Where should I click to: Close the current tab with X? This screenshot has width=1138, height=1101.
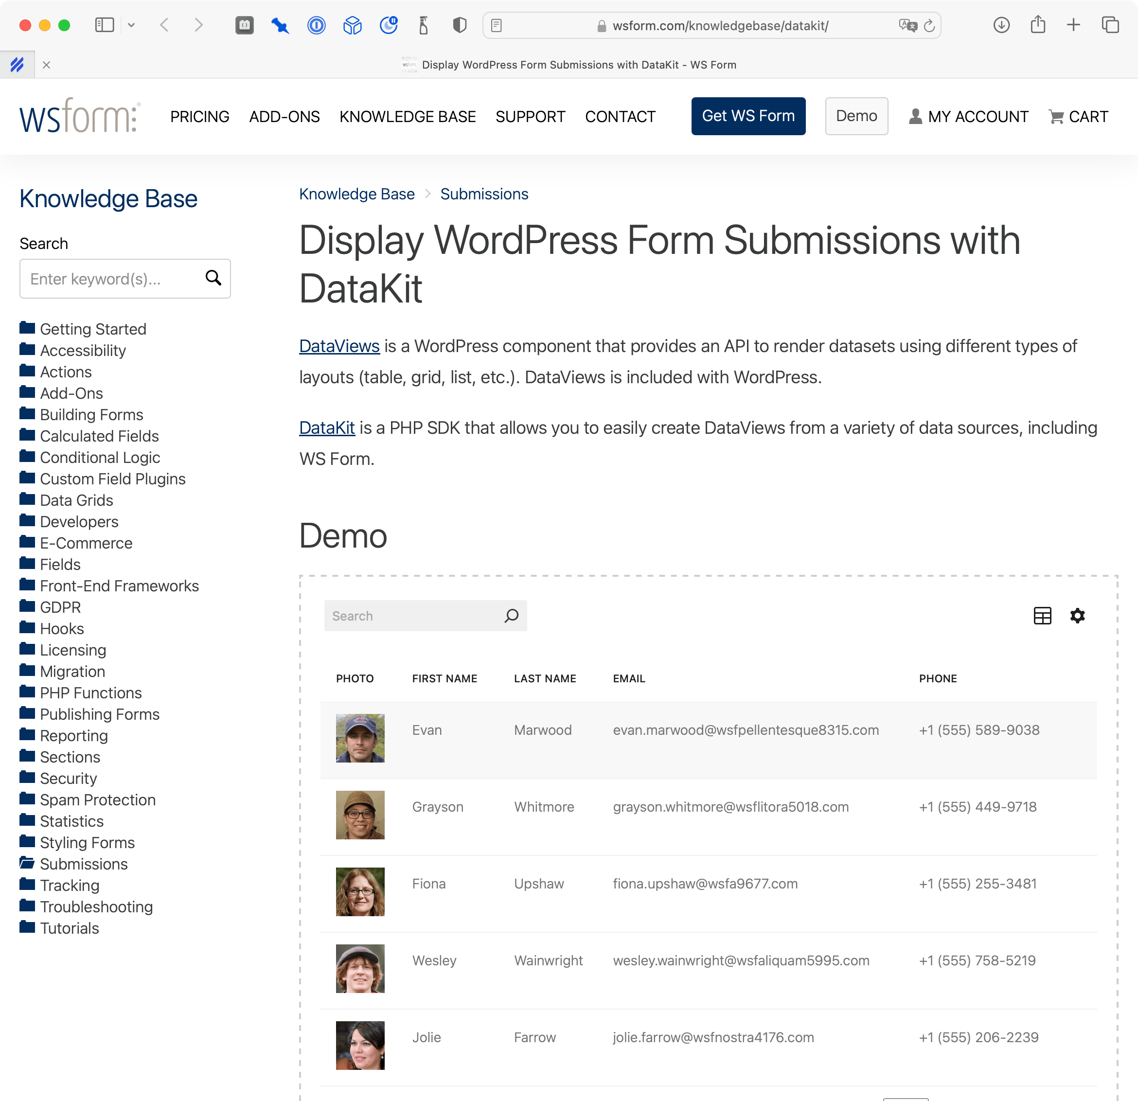point(47,65)
